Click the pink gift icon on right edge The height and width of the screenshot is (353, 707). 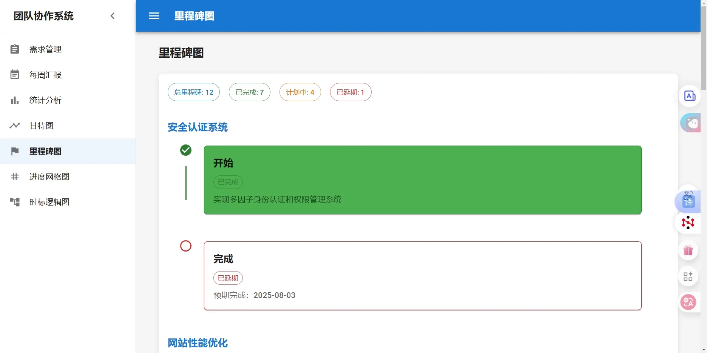[x=688, y=250]
